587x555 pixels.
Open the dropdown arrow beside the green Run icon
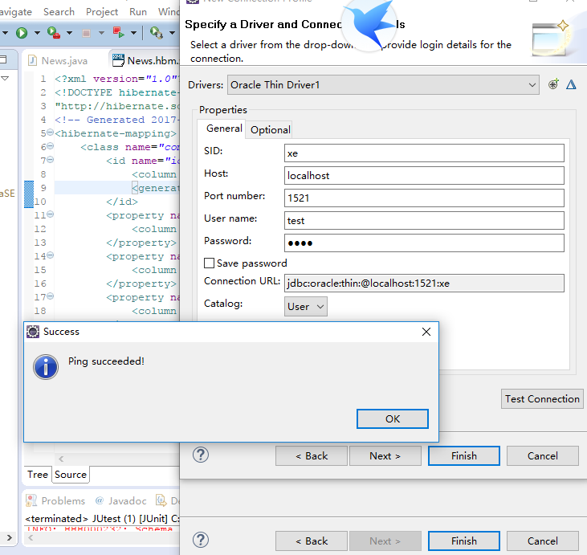[37, 33]
